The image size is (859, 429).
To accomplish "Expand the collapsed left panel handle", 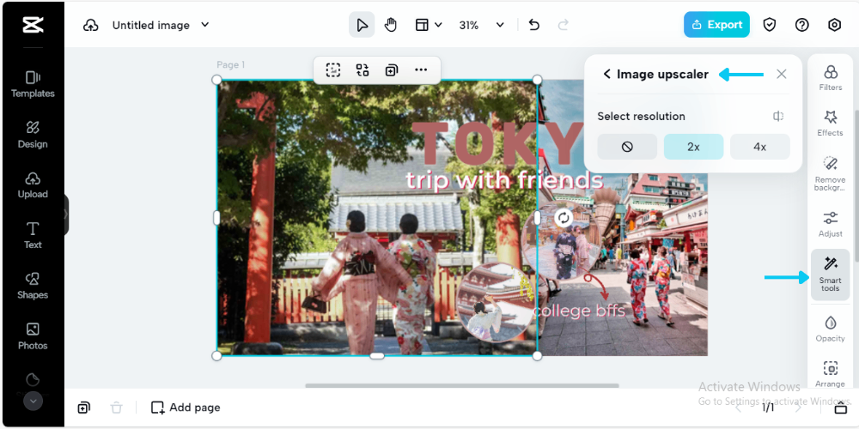I will [x=66, y=214].
